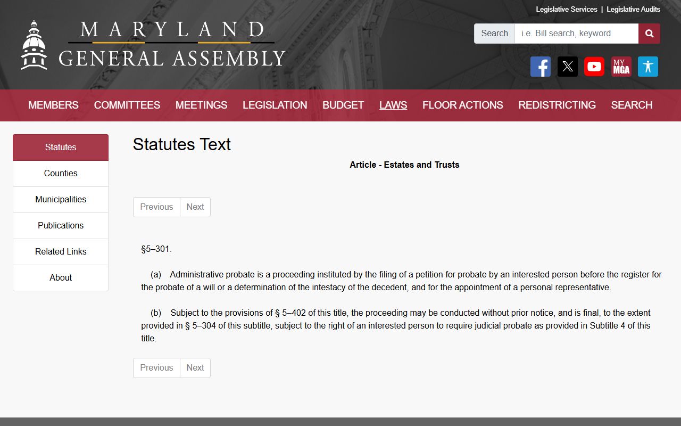
Task: Click the bottom Next button
Action: 195,368
